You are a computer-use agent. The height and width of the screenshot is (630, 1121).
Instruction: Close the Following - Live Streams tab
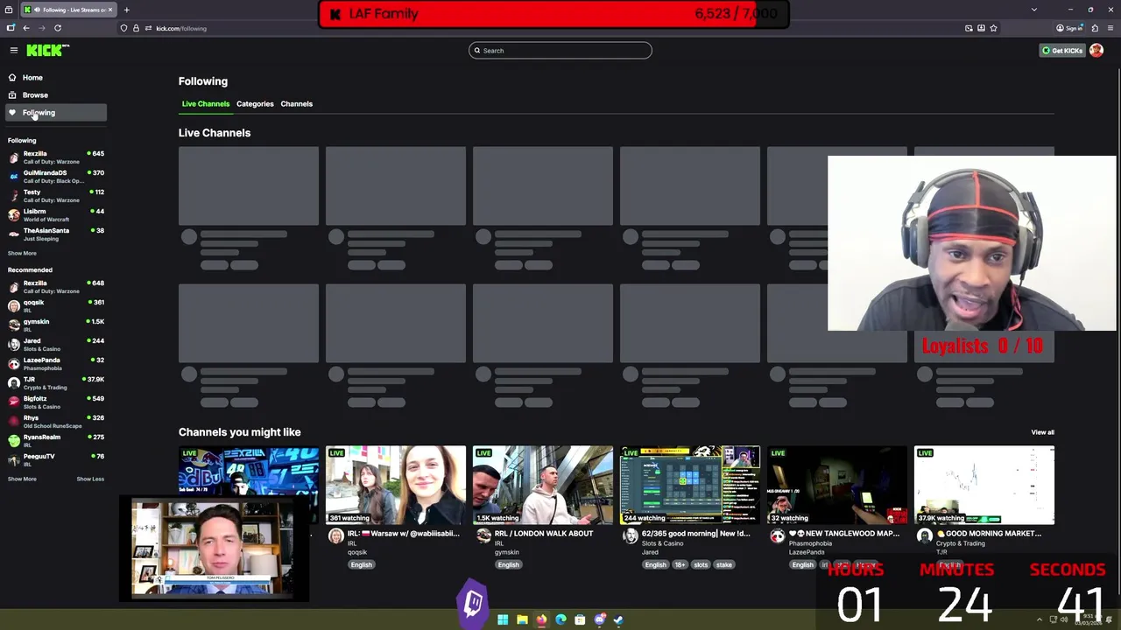pyautogui.click(x=112, y=10)
